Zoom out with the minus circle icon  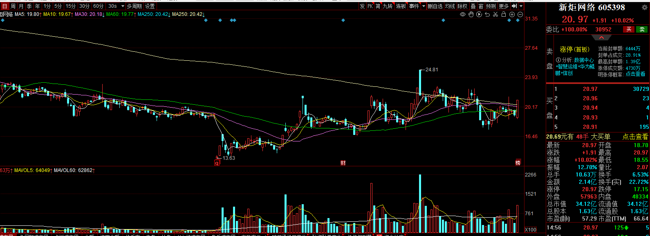click(520, 14)
